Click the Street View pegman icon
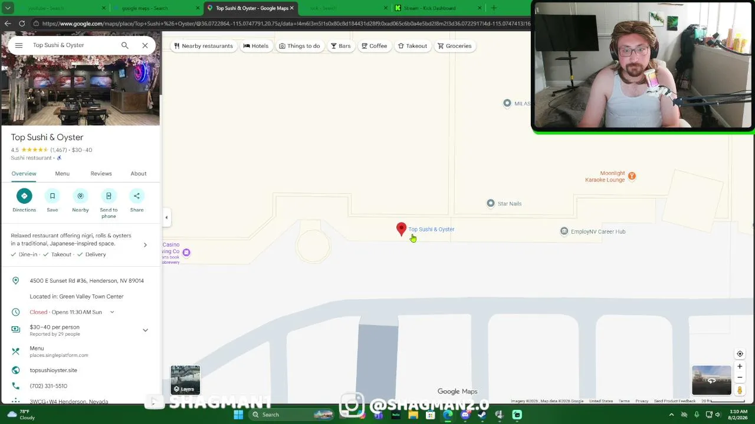Viewport: 755px width, 424px height. coord(740,390)
